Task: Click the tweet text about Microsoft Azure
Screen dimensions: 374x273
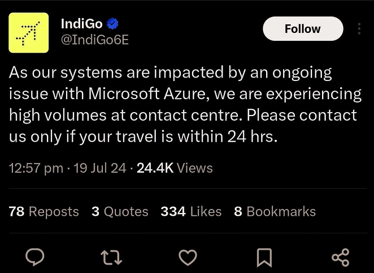Action: pos(184,105)
